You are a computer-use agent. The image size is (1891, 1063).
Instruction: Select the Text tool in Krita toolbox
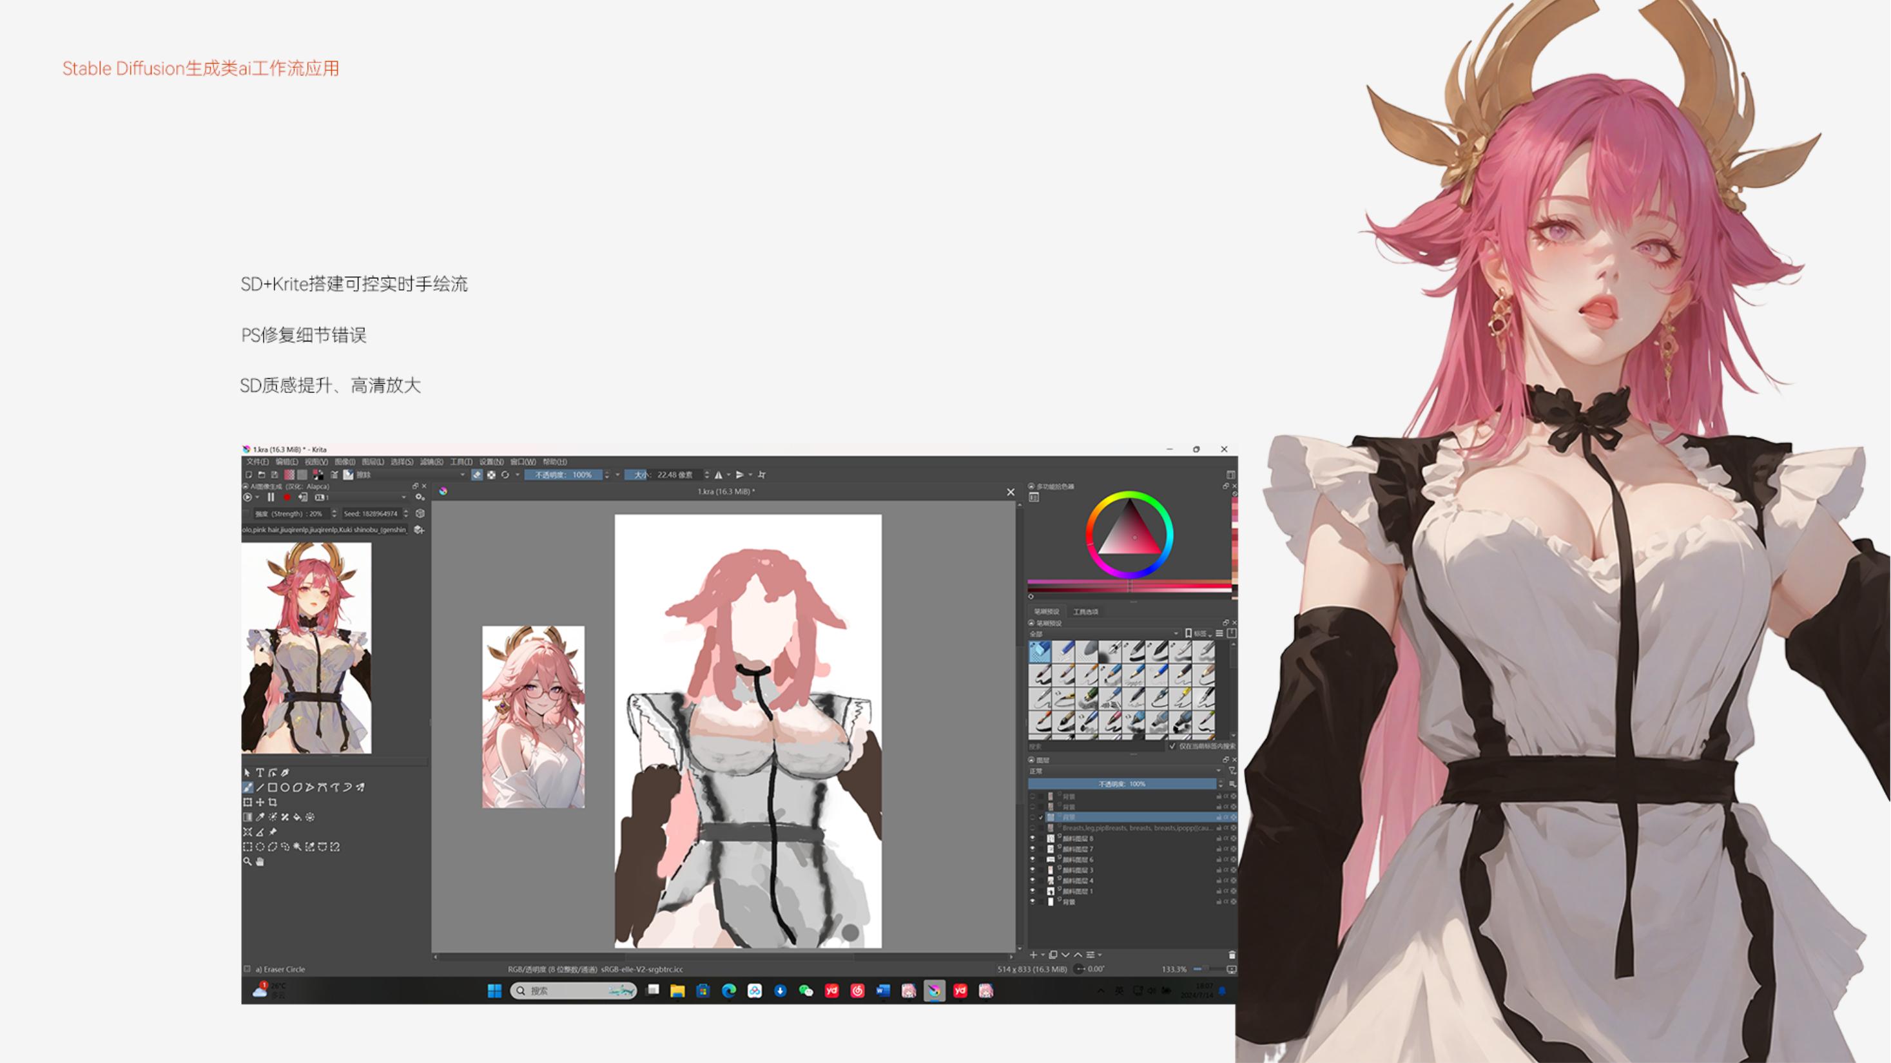[260, 772]
